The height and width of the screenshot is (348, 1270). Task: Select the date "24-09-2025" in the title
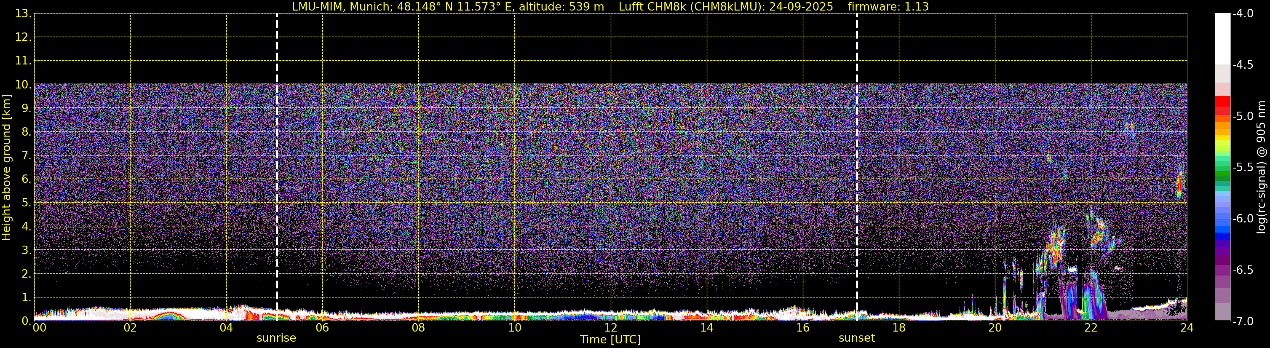point(801,7)
